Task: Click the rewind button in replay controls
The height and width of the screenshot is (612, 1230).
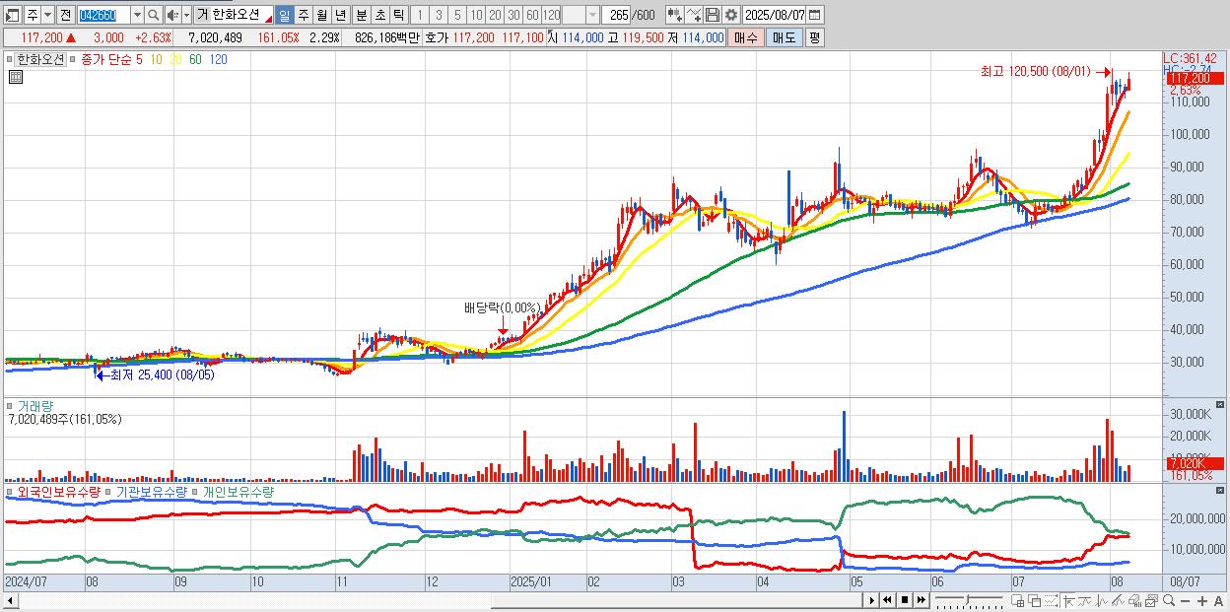Action: 887,600
